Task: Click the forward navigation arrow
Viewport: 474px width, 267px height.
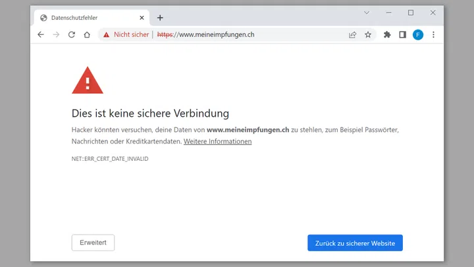Action: click(56, 34)
